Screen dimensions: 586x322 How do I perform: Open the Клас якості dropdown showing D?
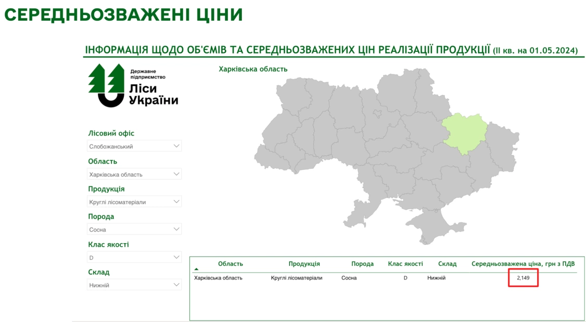134,258
